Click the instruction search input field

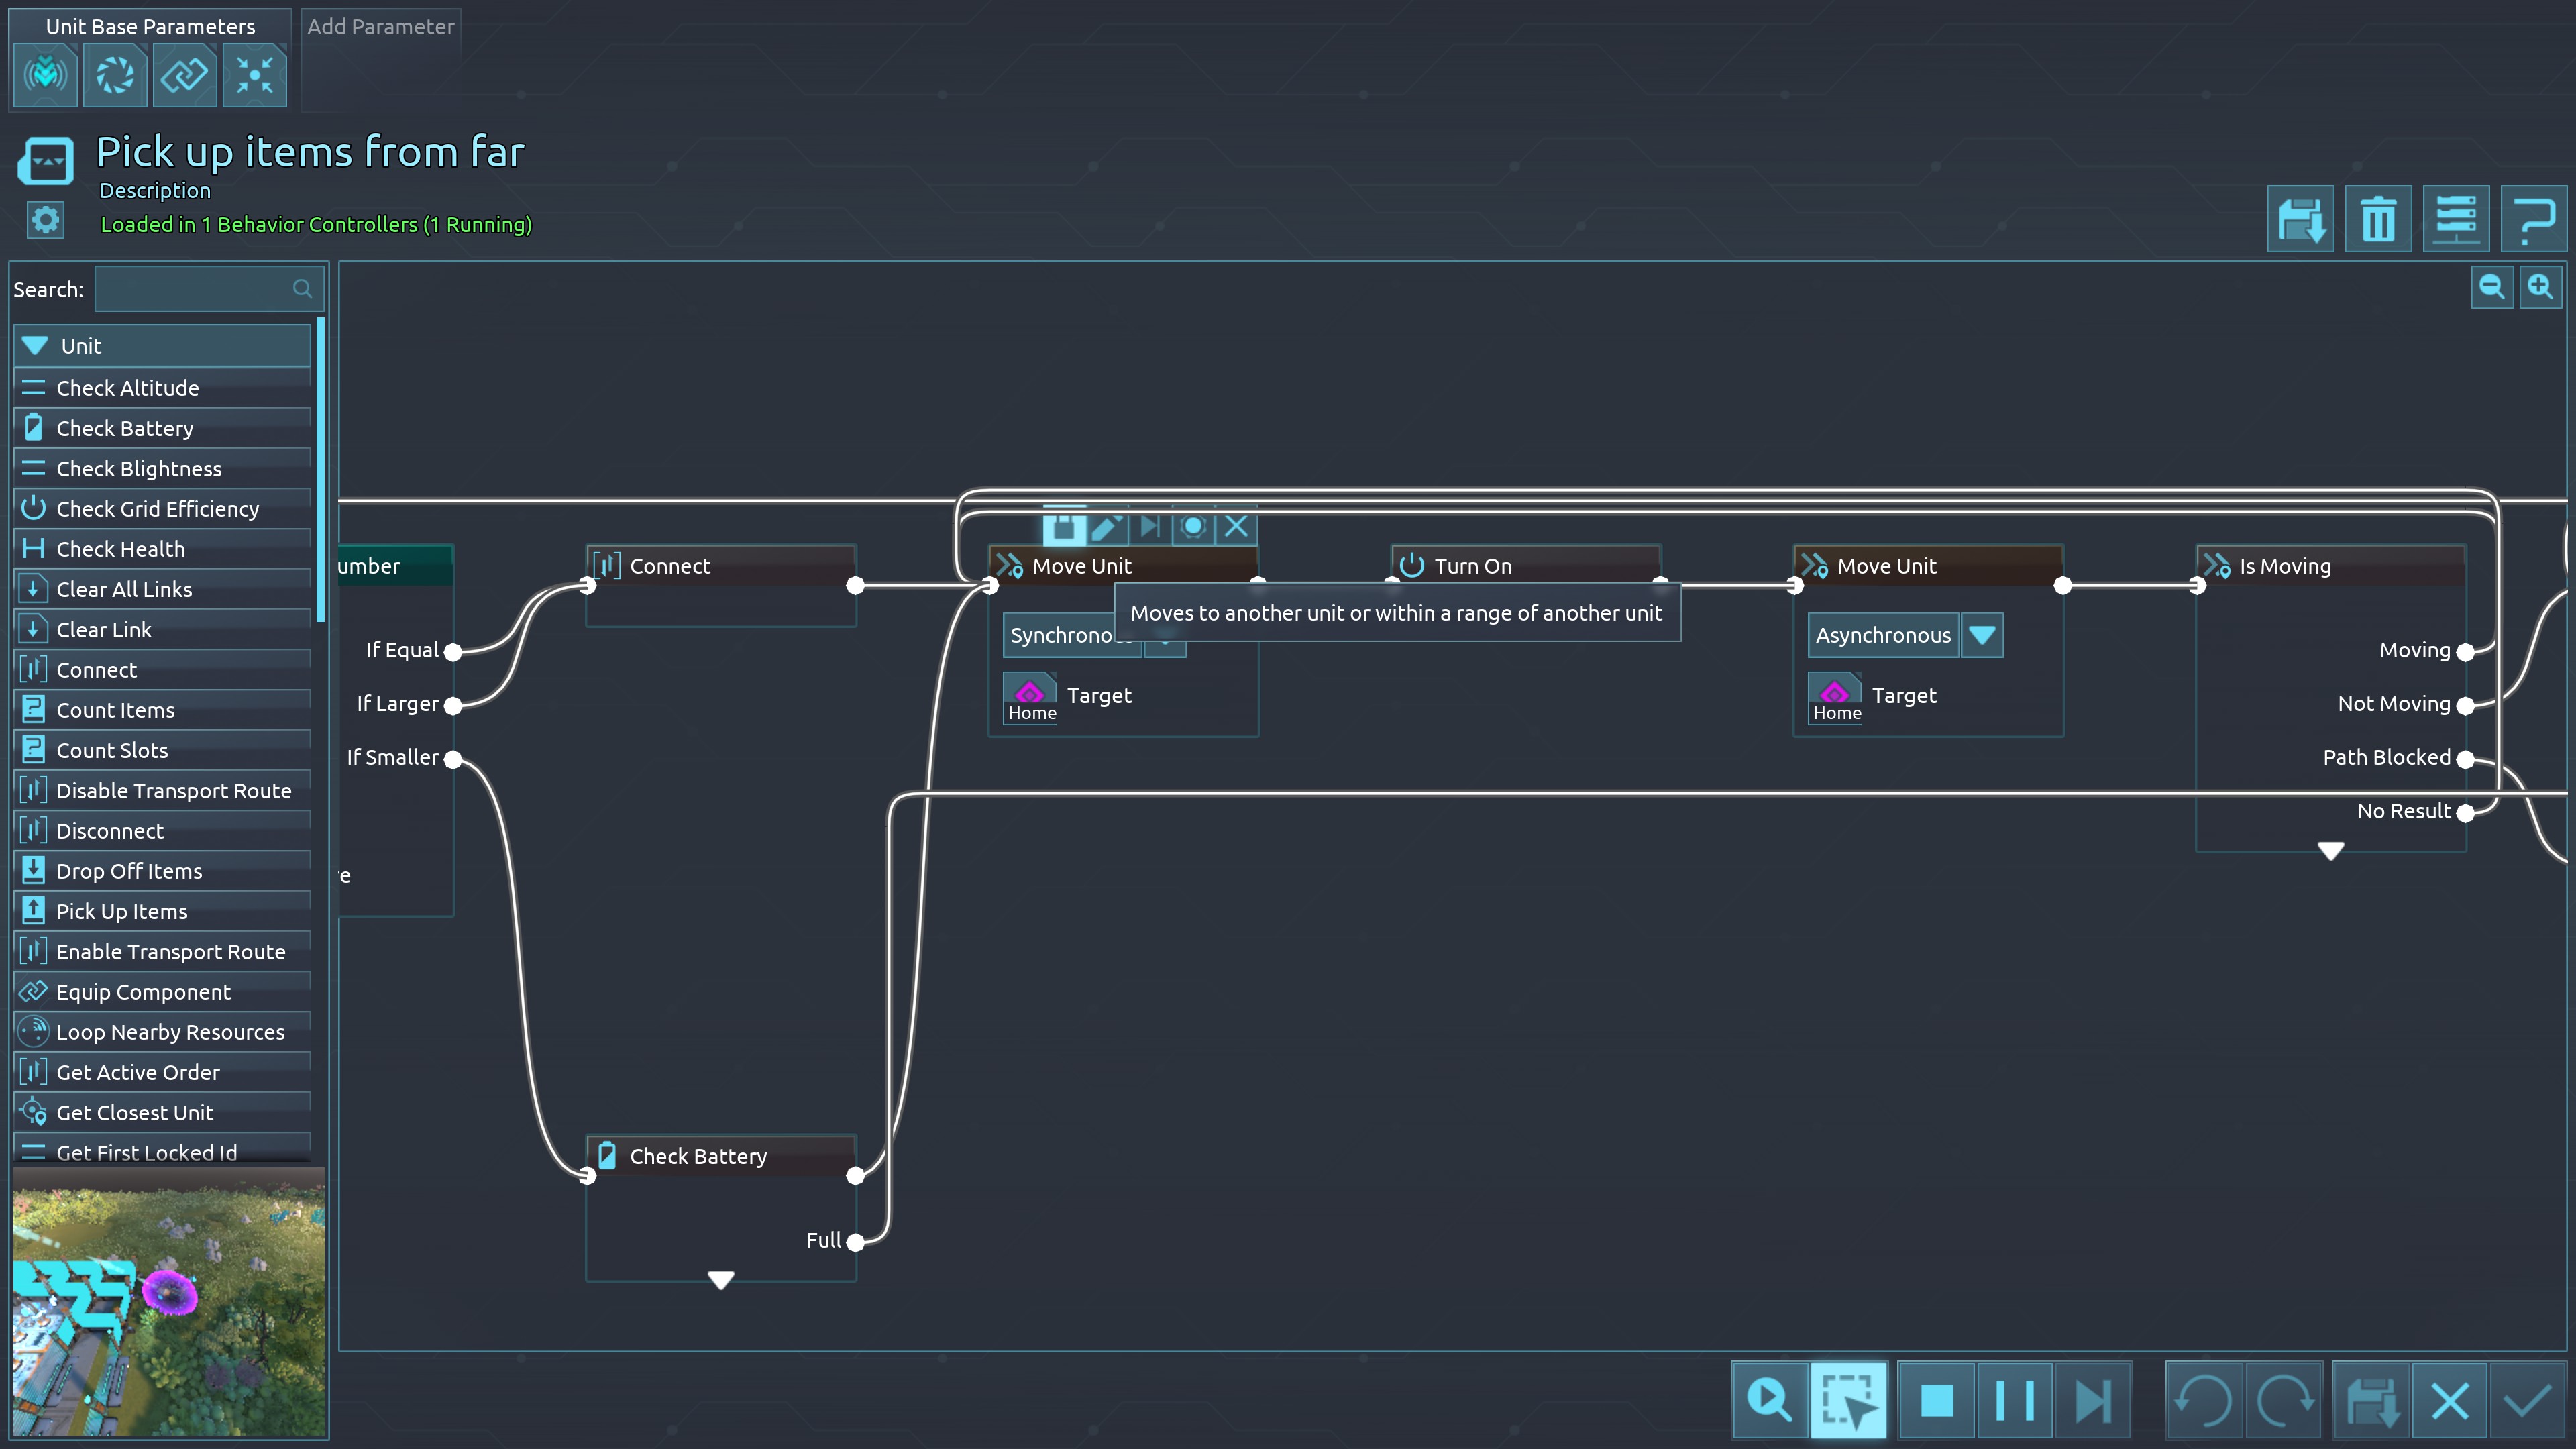point(195,289)
